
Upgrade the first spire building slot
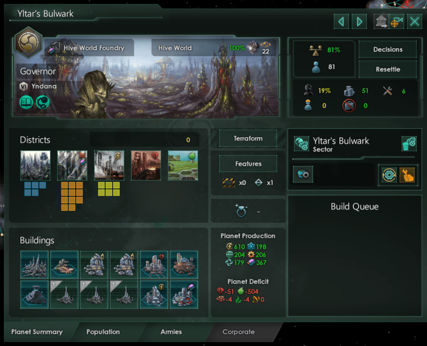pos(64,295)
